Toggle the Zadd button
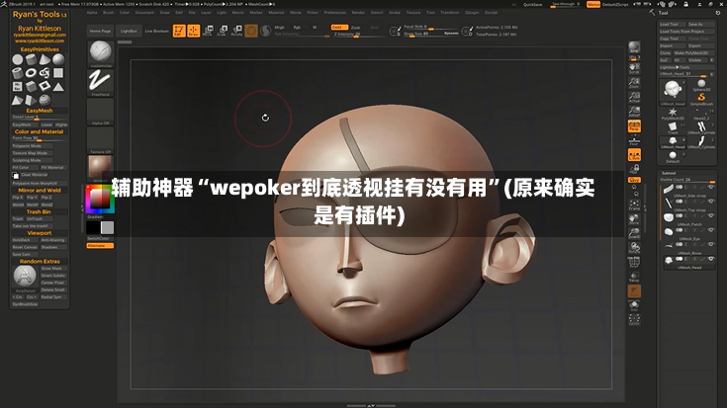This screenshot has height=408, width=727. tap(339, 28)
